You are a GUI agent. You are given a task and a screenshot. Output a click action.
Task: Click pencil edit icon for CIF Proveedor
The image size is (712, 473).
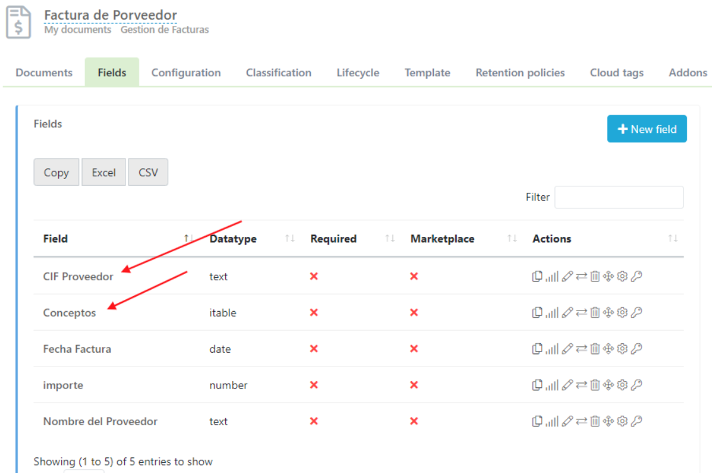(x=566, y=276)
